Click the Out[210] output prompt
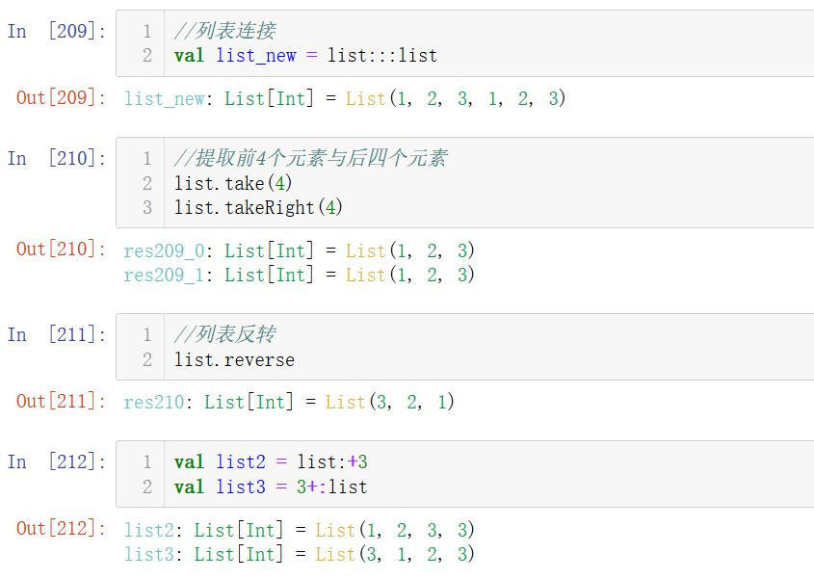Screen dimensions: 814x579 [62, 250]
